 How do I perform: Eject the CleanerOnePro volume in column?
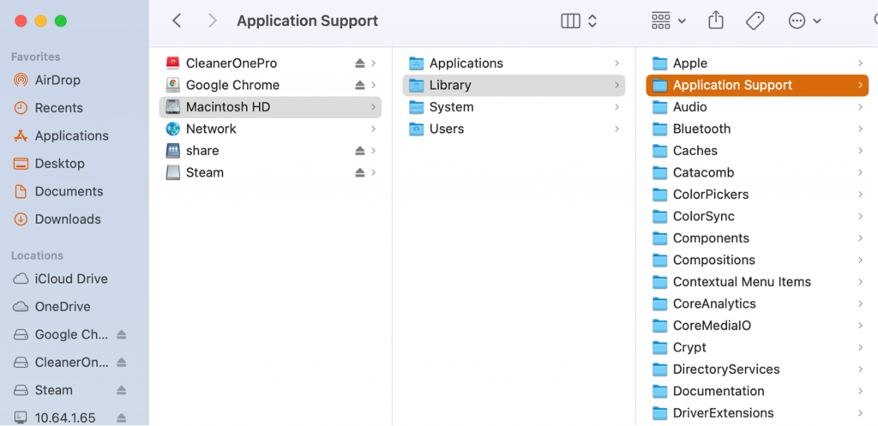click(x=360, y=63)
